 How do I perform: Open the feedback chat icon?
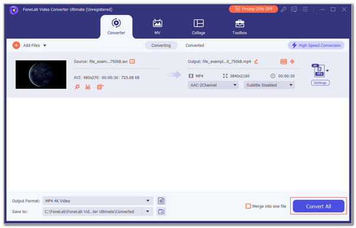pos(294,9)
